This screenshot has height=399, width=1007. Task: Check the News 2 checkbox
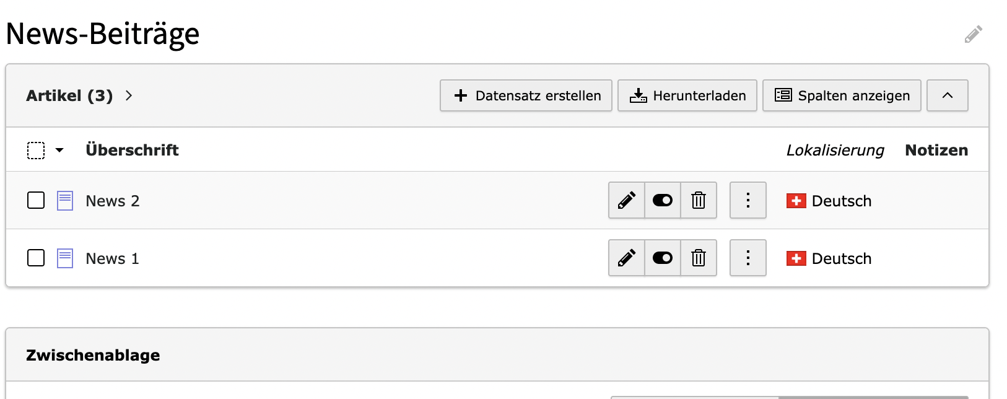(x=36, y=200)
